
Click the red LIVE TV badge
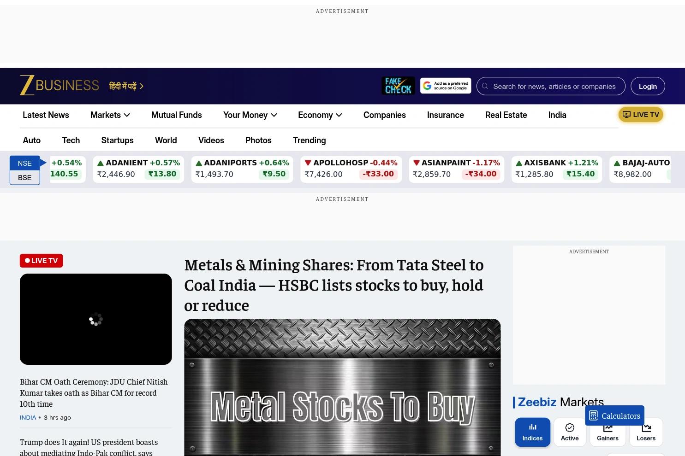pyautogui.click(x=42, y=261)
